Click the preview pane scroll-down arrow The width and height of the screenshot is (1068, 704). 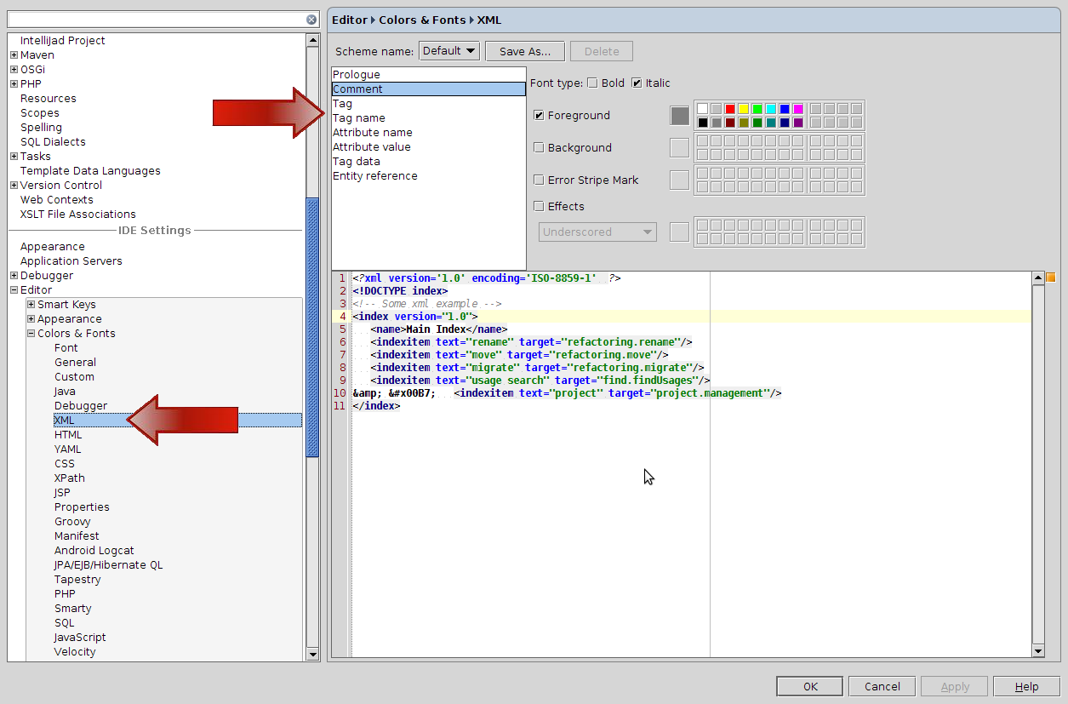pos(1037,651)
